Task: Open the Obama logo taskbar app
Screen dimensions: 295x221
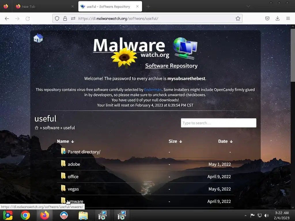Action: coord(64,215)
